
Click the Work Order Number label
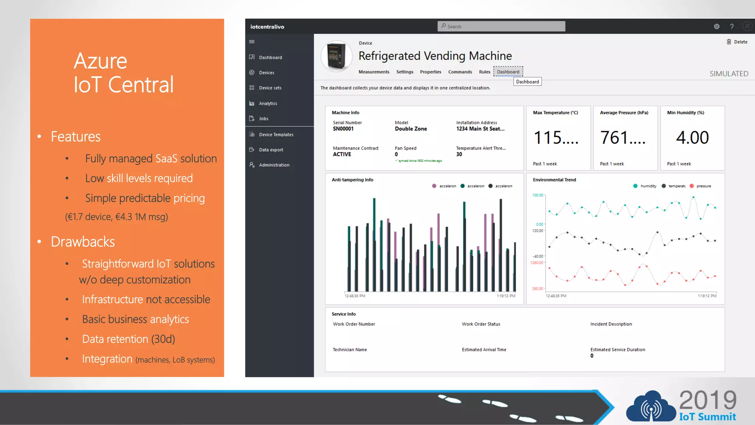click(354, 324)
